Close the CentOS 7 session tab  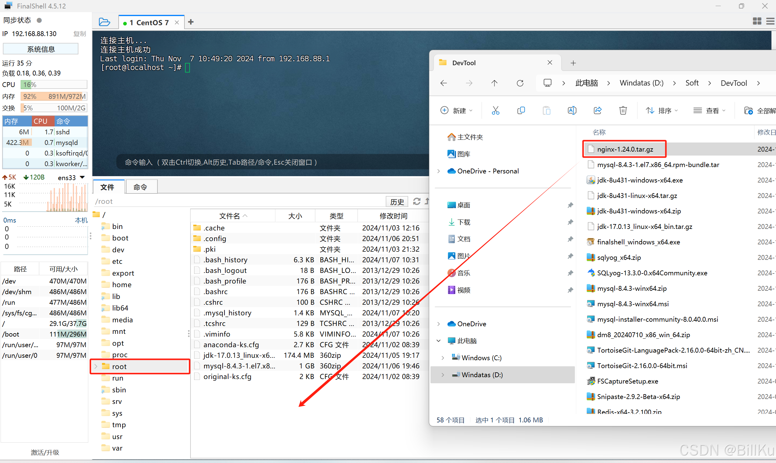pos(177,22)
